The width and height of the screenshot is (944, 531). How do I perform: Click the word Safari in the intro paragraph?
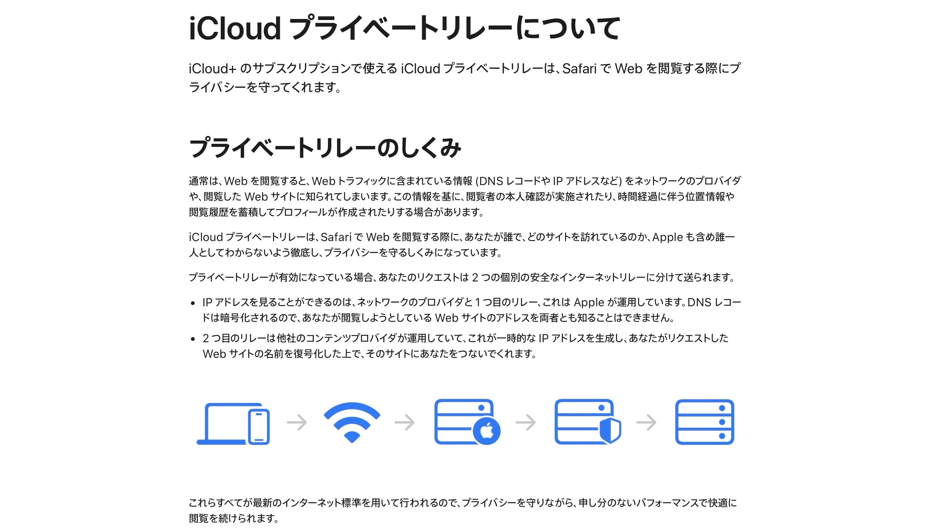pyautogui.click(x=579, y=68)
